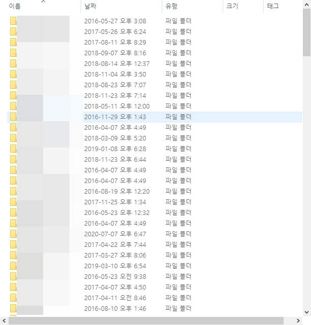The image size is (311, 325).
Task: Click folder icon dated 2019-03-10 오후 6:54
Action: point(13,266)
